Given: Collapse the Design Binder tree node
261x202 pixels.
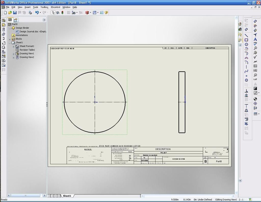Looking at the screenshot, I should click(10, 28).
